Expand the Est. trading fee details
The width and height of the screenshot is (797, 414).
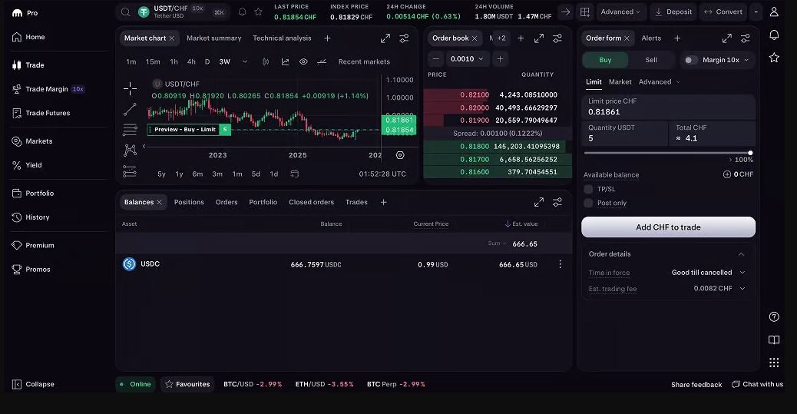(742, 288)
